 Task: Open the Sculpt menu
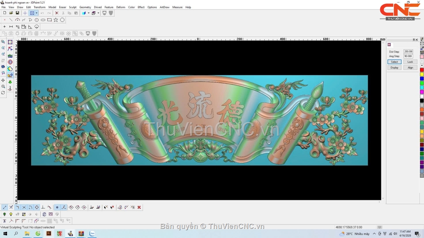pos(73,7)
